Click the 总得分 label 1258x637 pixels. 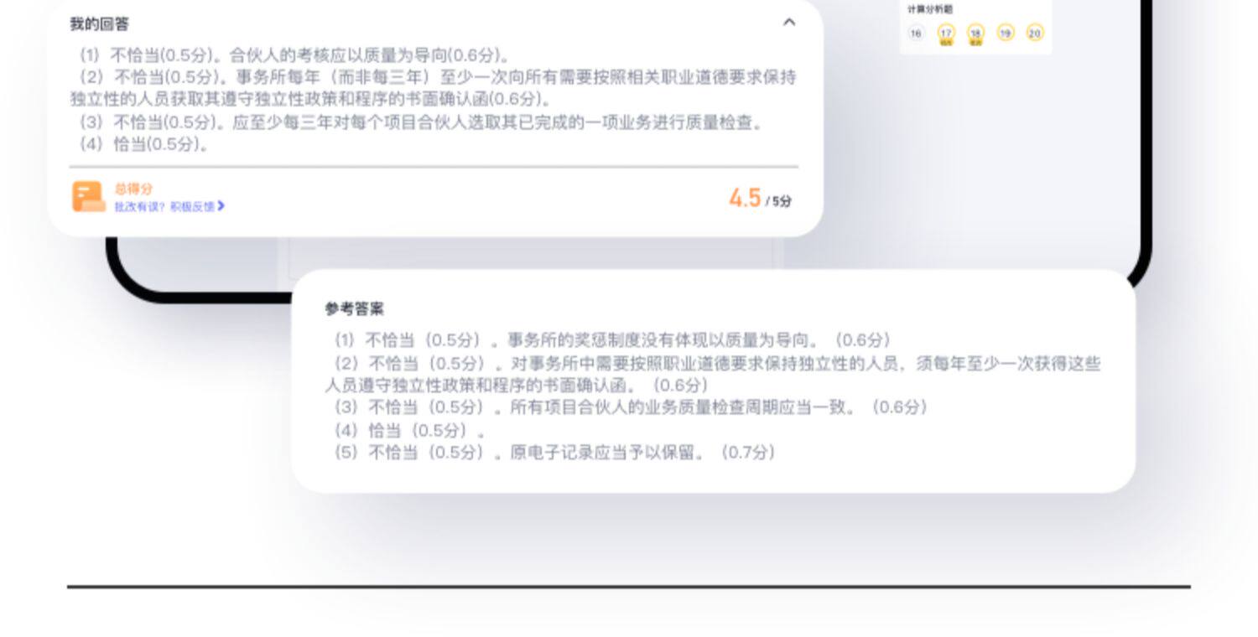pyautogui.click(x=133, y=189)
